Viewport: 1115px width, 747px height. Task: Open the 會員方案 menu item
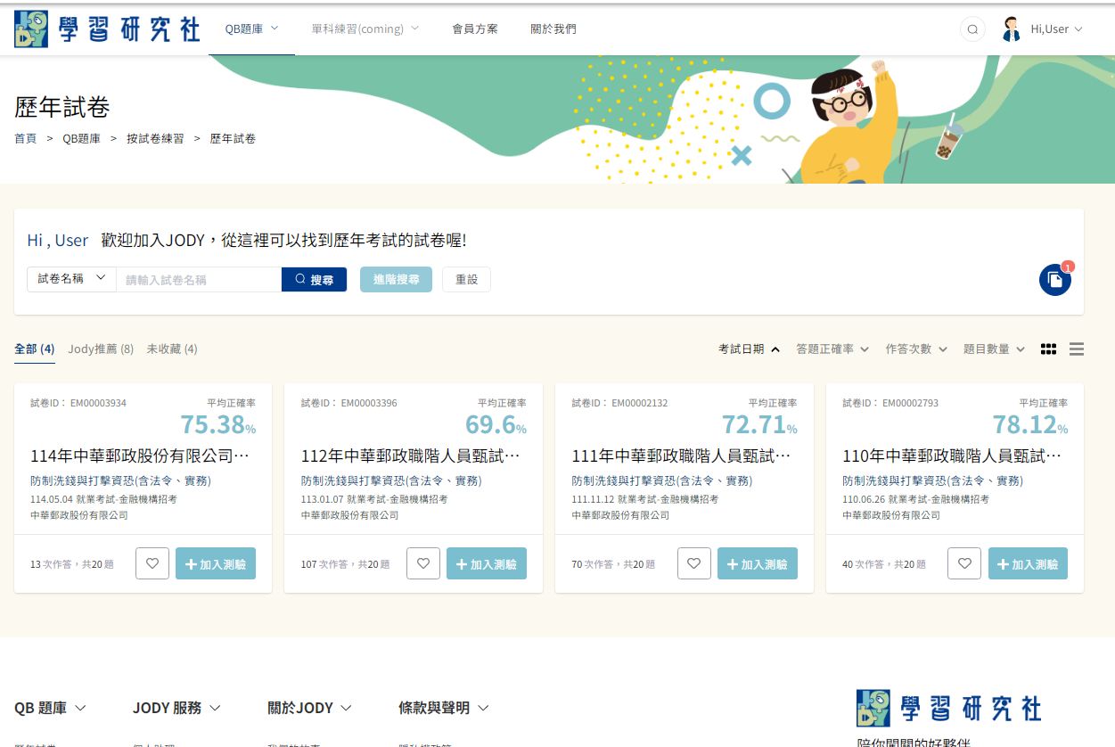click(475, 29)
